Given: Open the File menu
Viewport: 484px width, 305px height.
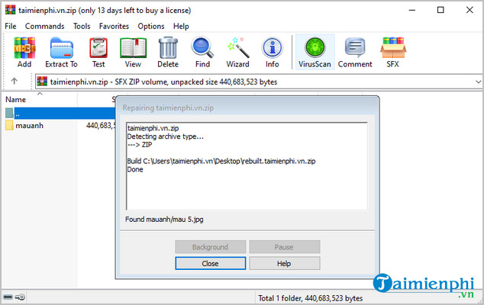Looking at the screenshot, I should [x=11, y=26].
